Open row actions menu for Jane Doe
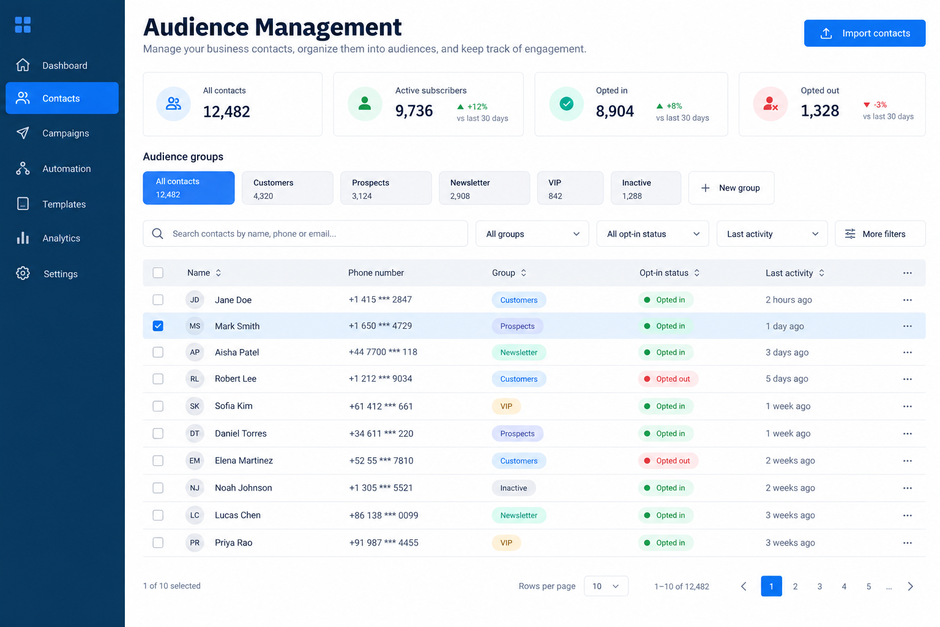 point(907,300)
